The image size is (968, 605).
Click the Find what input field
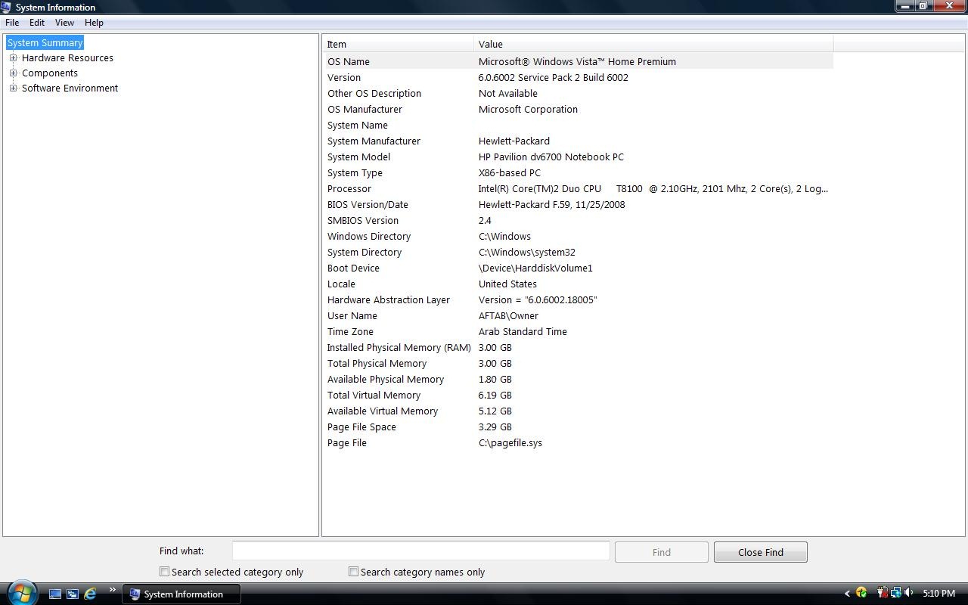[420, 551]
